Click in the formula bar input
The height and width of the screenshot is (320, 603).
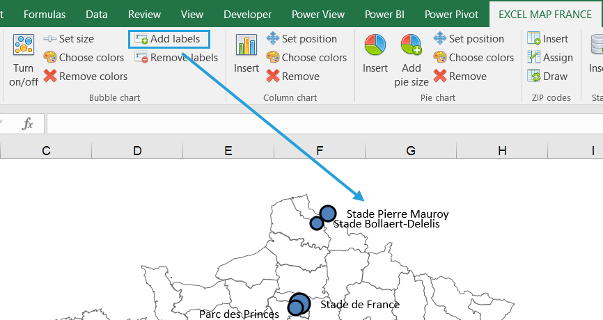[x=324, y=124]
